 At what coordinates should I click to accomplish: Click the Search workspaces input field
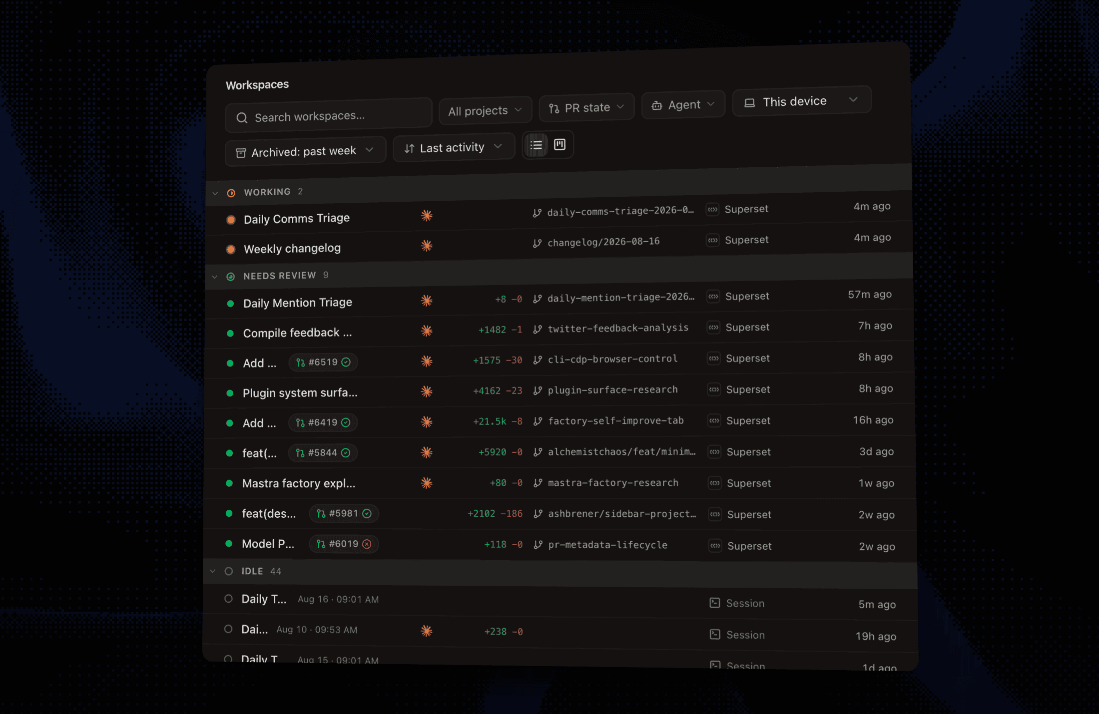[328, 116]
